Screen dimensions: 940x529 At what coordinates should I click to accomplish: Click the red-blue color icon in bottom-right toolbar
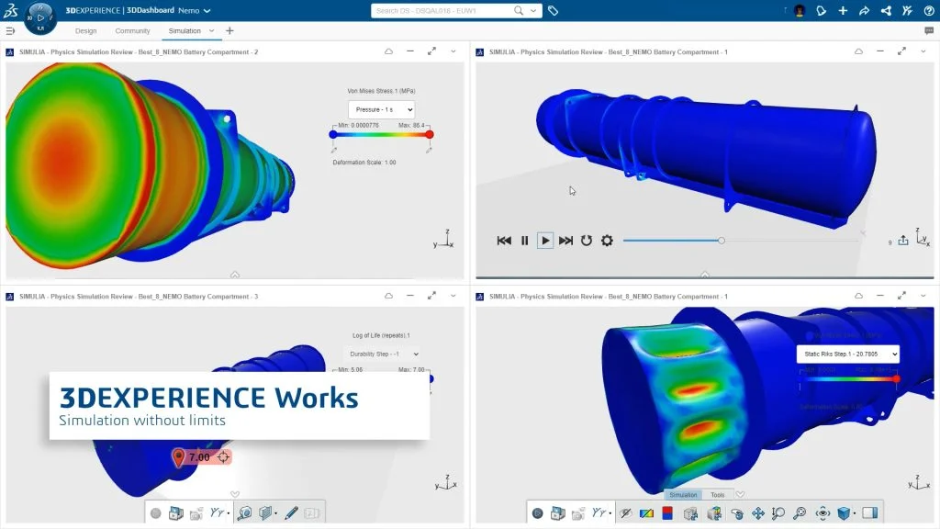click(667, 512)
